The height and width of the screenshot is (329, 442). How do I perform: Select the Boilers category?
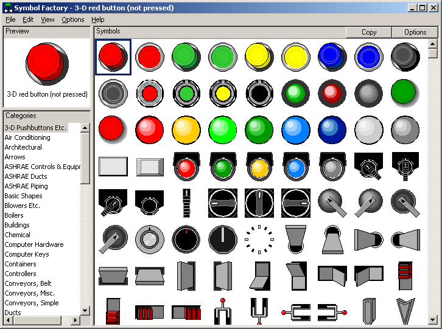[x=14, y=215]
